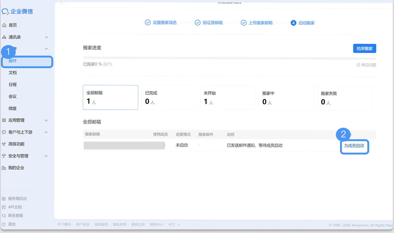Click the 通讯录 contacts icon
This screenshot has height=233, width=394.
(4, 37)
